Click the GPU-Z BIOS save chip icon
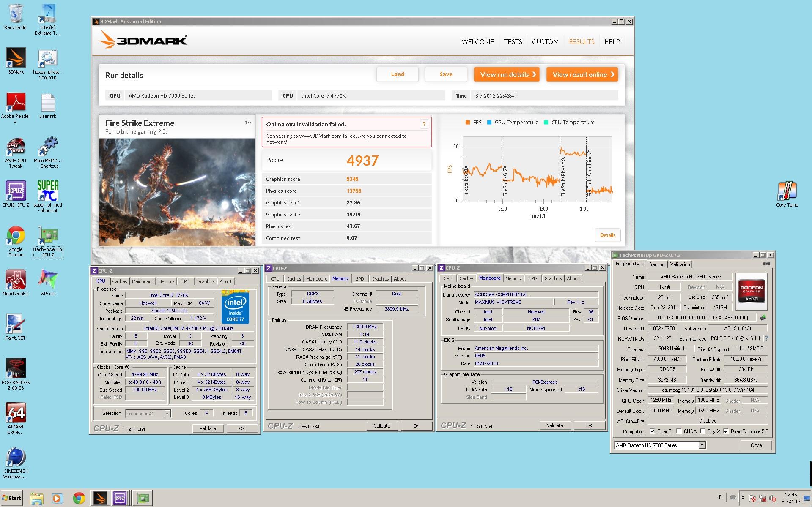This screenshot has width=812, height=507. click(763, 318)
